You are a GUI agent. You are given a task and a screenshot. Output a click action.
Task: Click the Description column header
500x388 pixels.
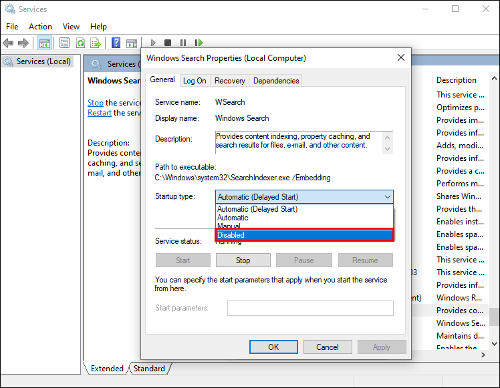(457, 80)
